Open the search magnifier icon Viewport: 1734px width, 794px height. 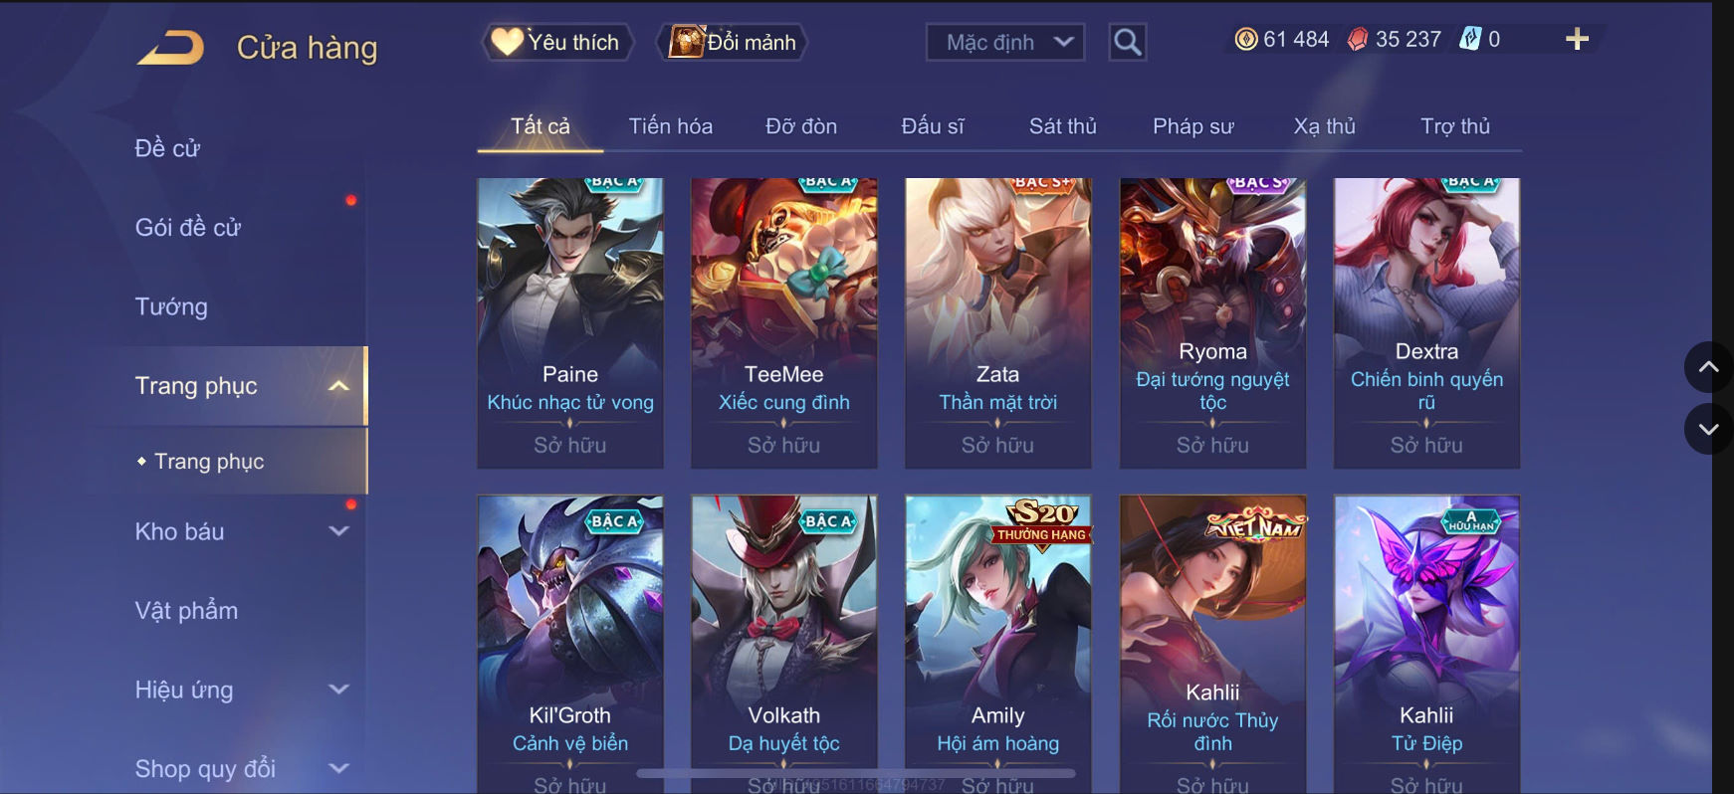[x=1127, y=42]
